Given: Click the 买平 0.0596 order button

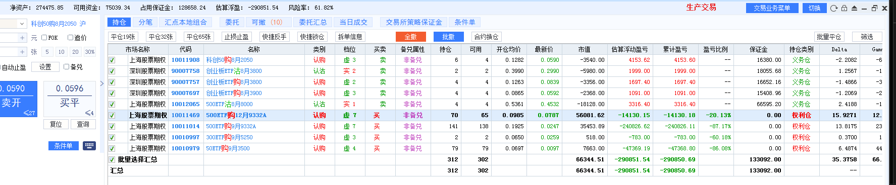Looking at the screenshot, I should [70, 99].
